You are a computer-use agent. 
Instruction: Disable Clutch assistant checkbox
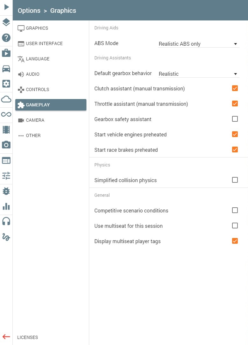coord(235,88)
